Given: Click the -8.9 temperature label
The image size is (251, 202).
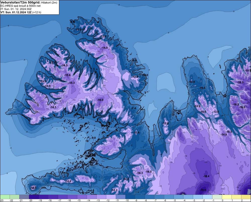Looking at the screenshot, I should tap(69, 170).
